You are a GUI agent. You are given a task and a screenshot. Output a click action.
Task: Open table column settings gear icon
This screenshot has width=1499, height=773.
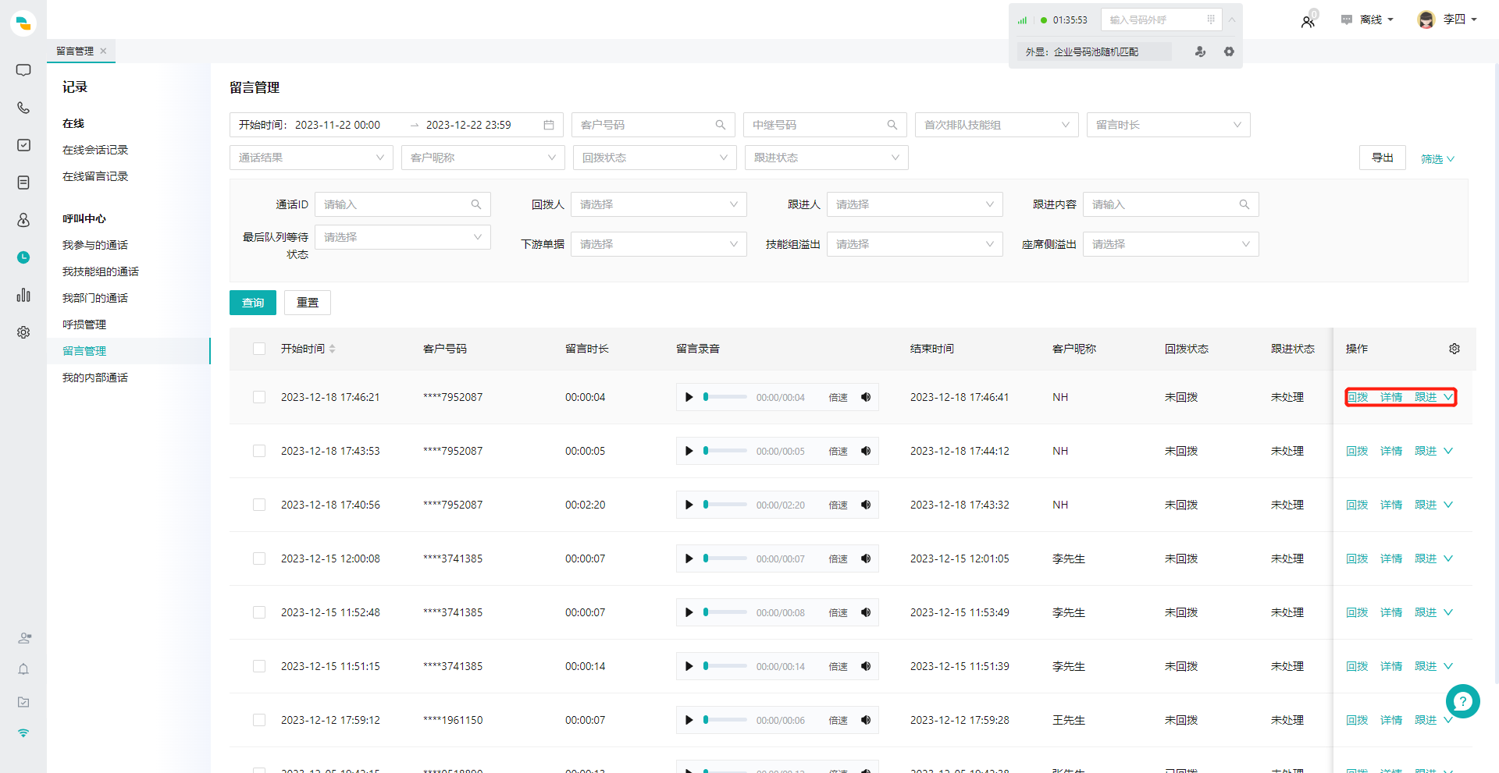tap(1454, 349)
